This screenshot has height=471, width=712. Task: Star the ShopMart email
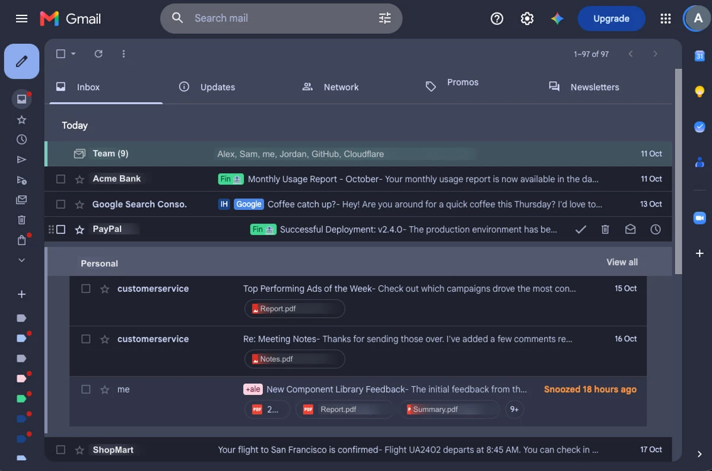tap(80, 450)
